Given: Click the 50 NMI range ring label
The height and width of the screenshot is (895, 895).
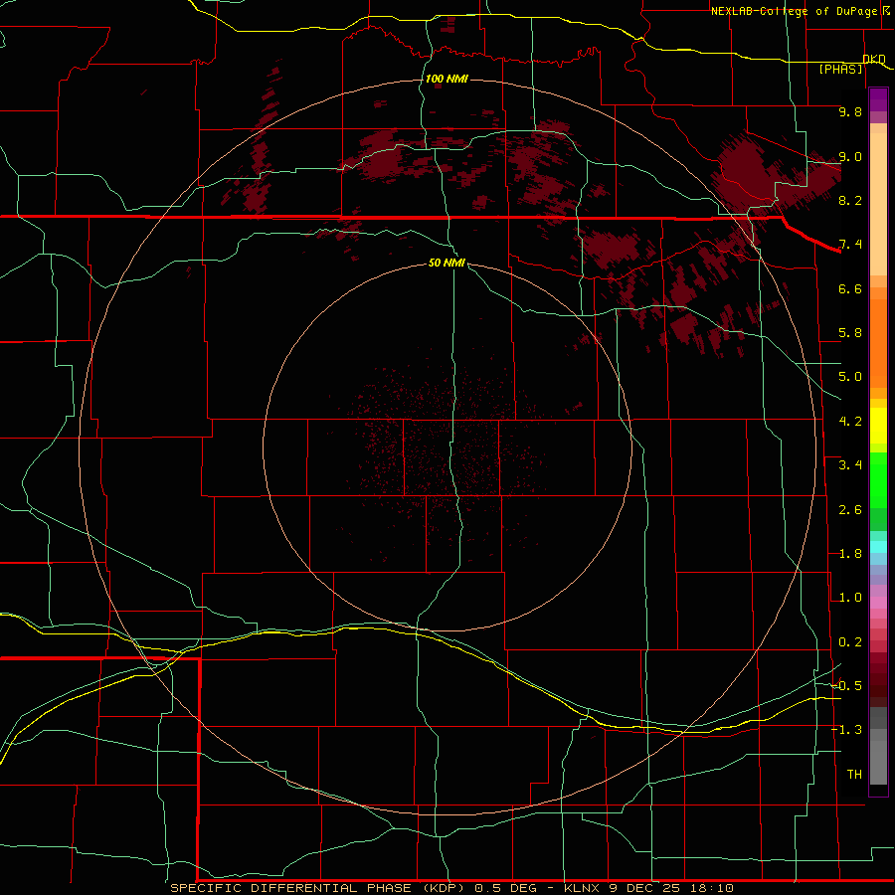Looking at the screenshot, I should pyautogui.click(x=447, y=263).
